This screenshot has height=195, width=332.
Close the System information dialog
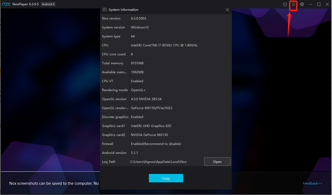coord(227,10)
